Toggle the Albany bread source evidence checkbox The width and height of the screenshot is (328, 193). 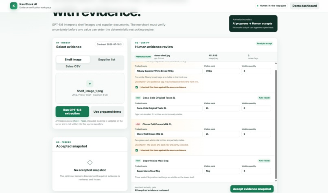(x=137, y=87)
